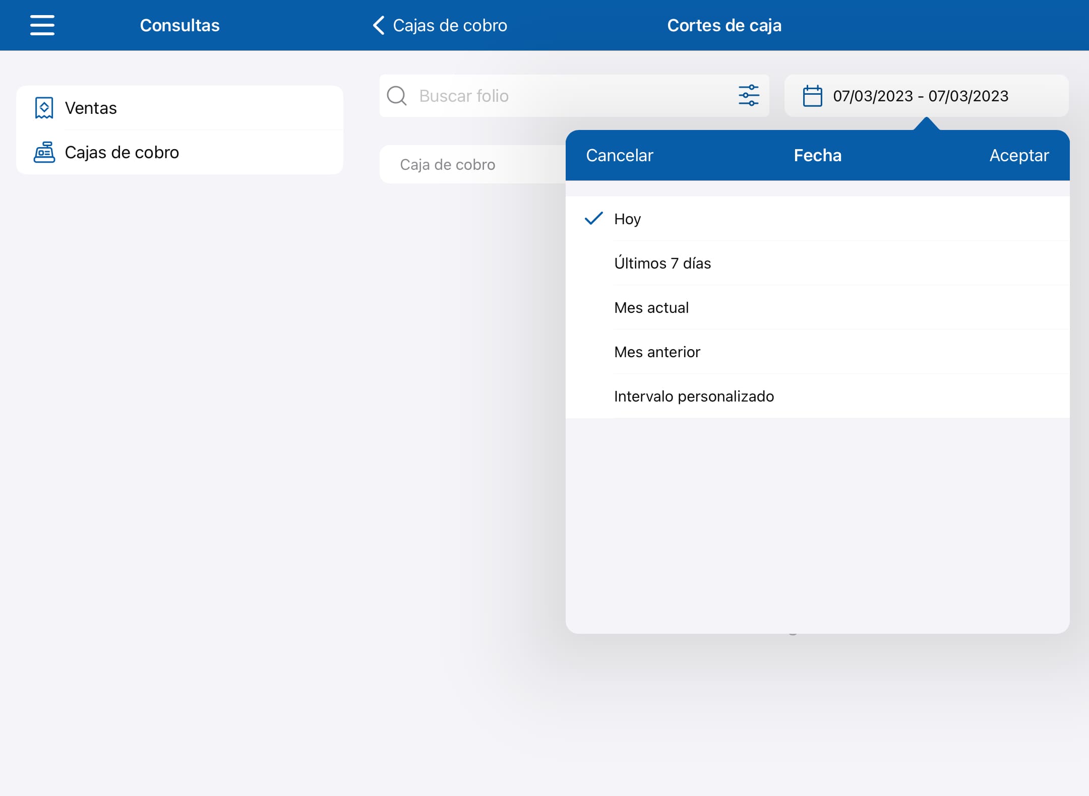Click the calendar icon
Screen dimensions: 1089x796
pos(813,96)
